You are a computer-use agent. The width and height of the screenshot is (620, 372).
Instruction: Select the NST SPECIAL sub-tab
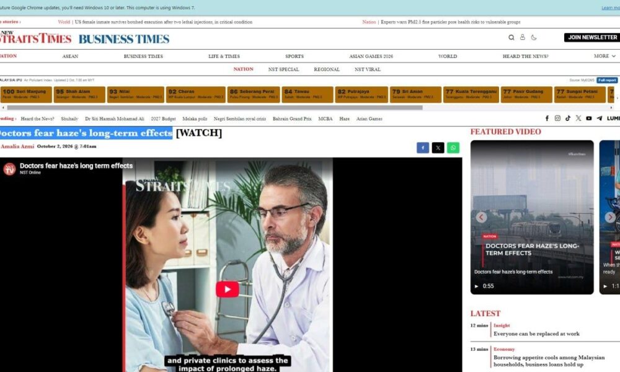click(283, 69)
